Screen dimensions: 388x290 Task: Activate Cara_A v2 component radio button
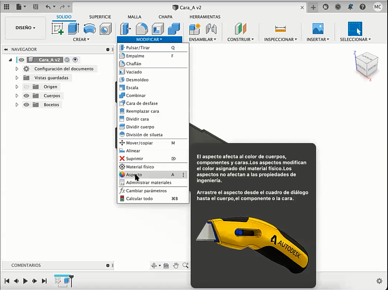coord(75,60)
